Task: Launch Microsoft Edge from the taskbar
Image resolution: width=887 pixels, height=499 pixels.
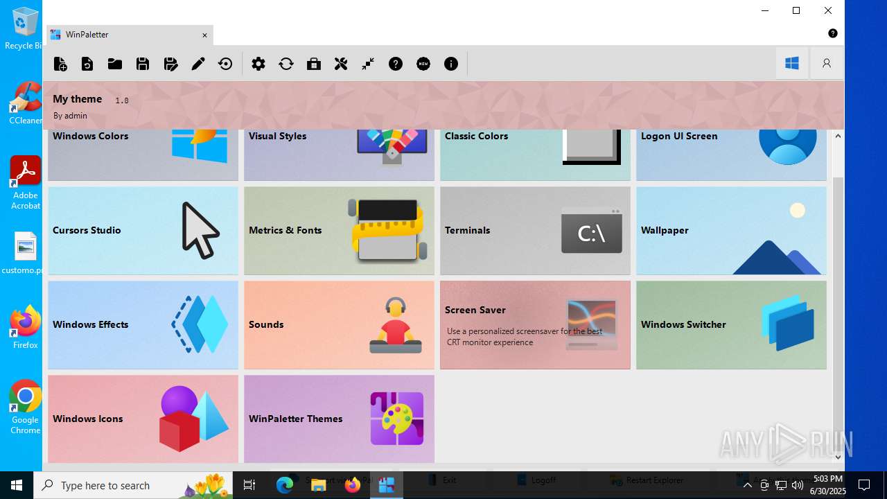Action: click(x=285, y=485)
